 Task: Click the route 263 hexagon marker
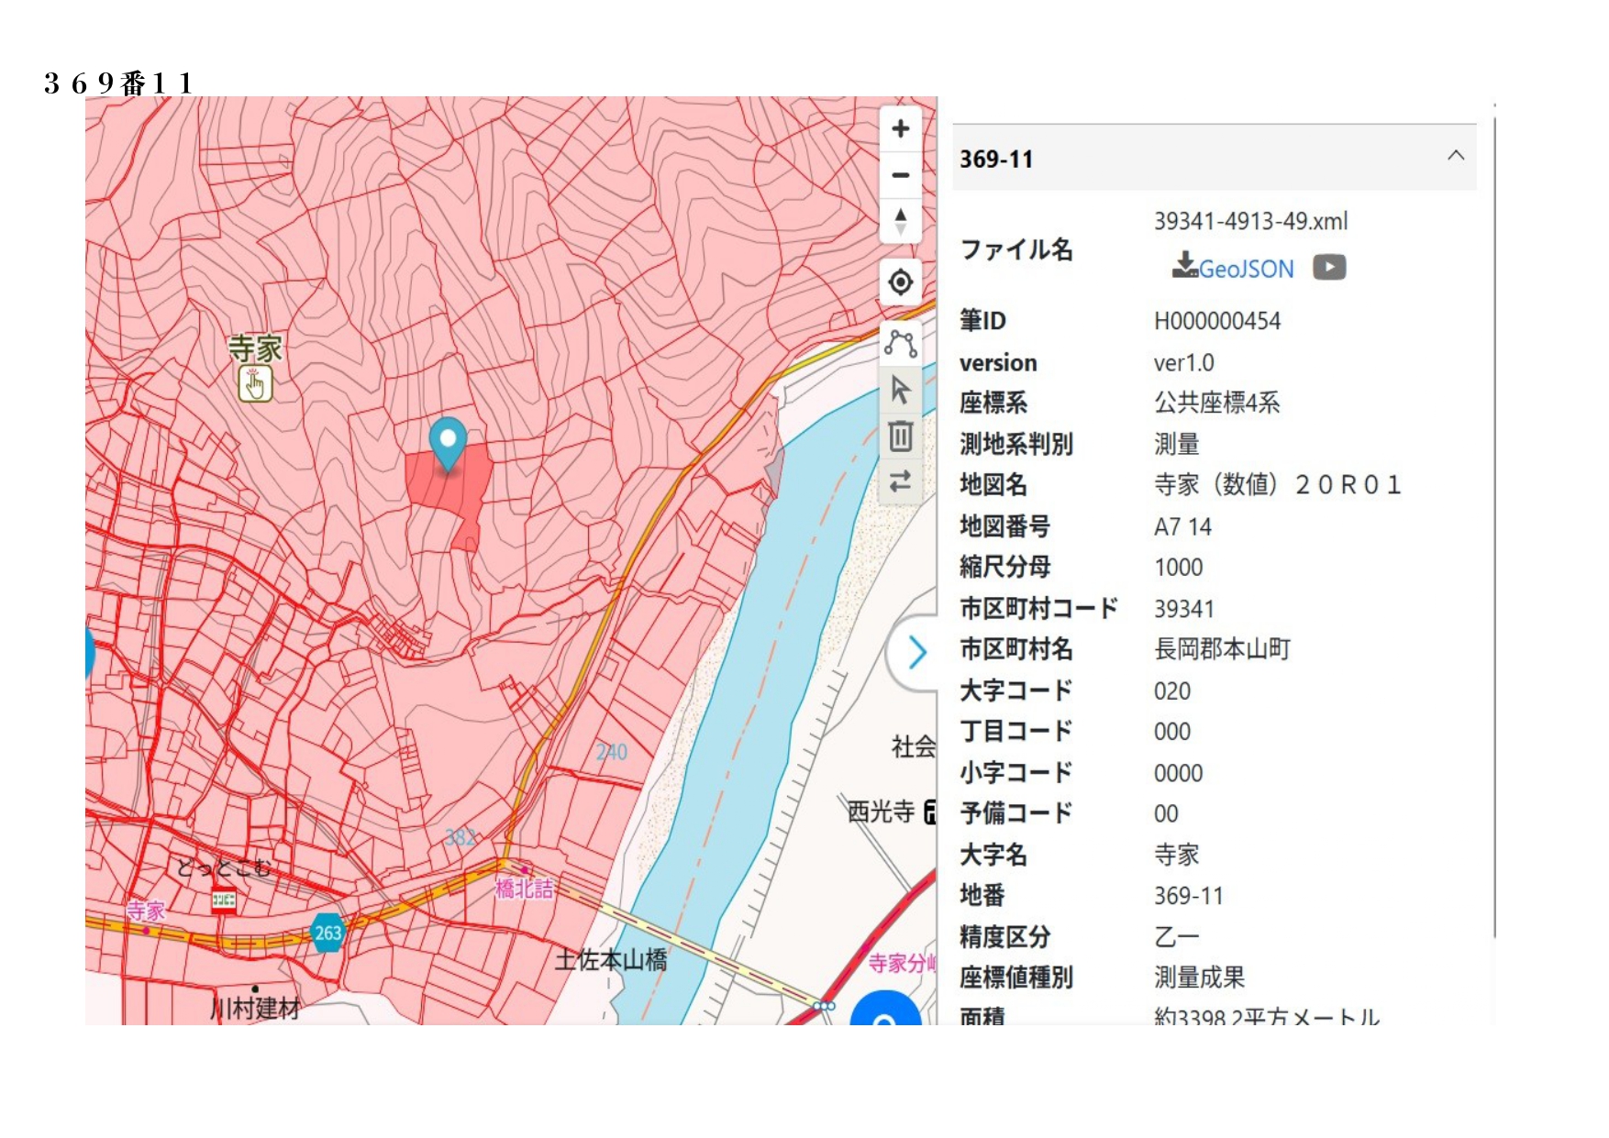click(327, 934)
